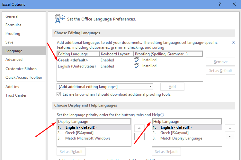Move display language up with arrow
Viewport: 241px width, 160px height.
pos(139,128)
